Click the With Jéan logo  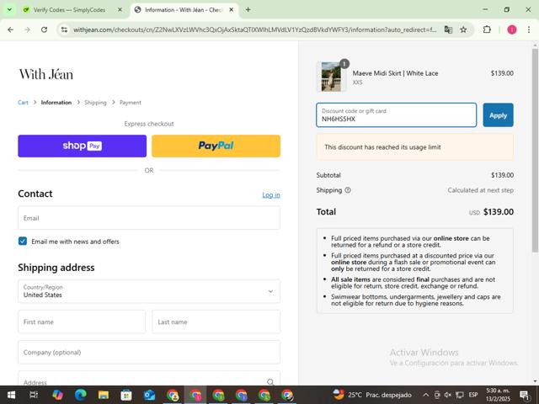tap(46, 74)
